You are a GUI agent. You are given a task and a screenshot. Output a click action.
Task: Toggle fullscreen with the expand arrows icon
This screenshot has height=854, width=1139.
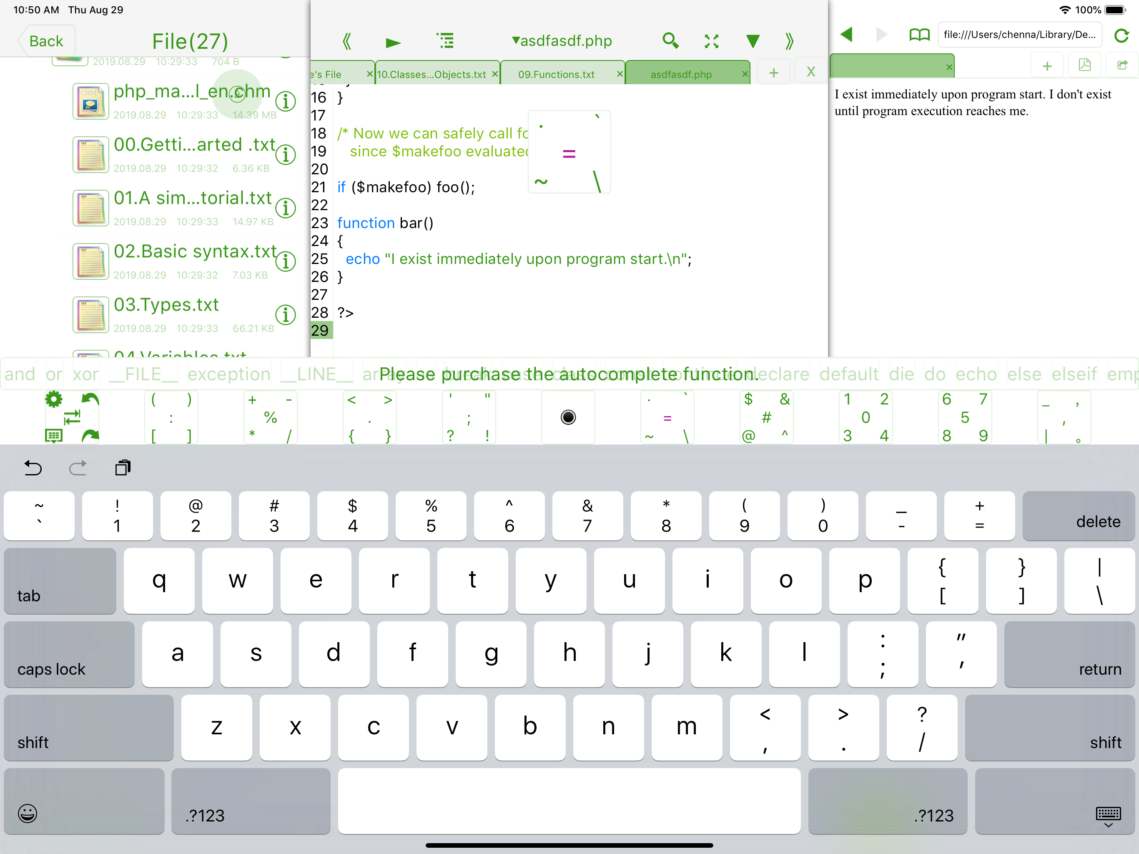click(x=711, y=41)
